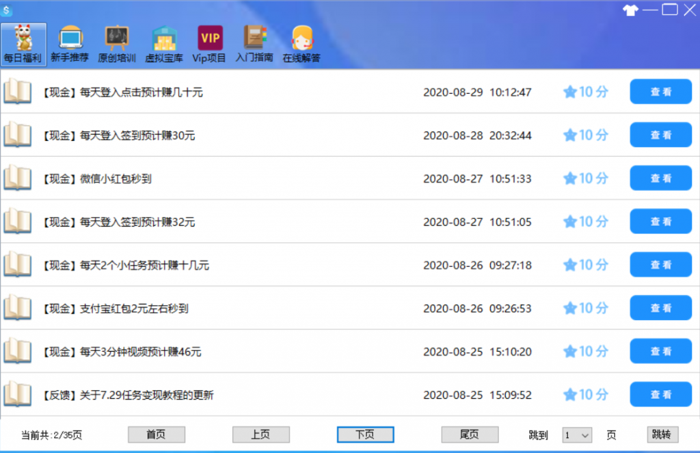Expand the 跳到 page number dropdown
The image size is (700, 453).
click(x=577, y=435)
